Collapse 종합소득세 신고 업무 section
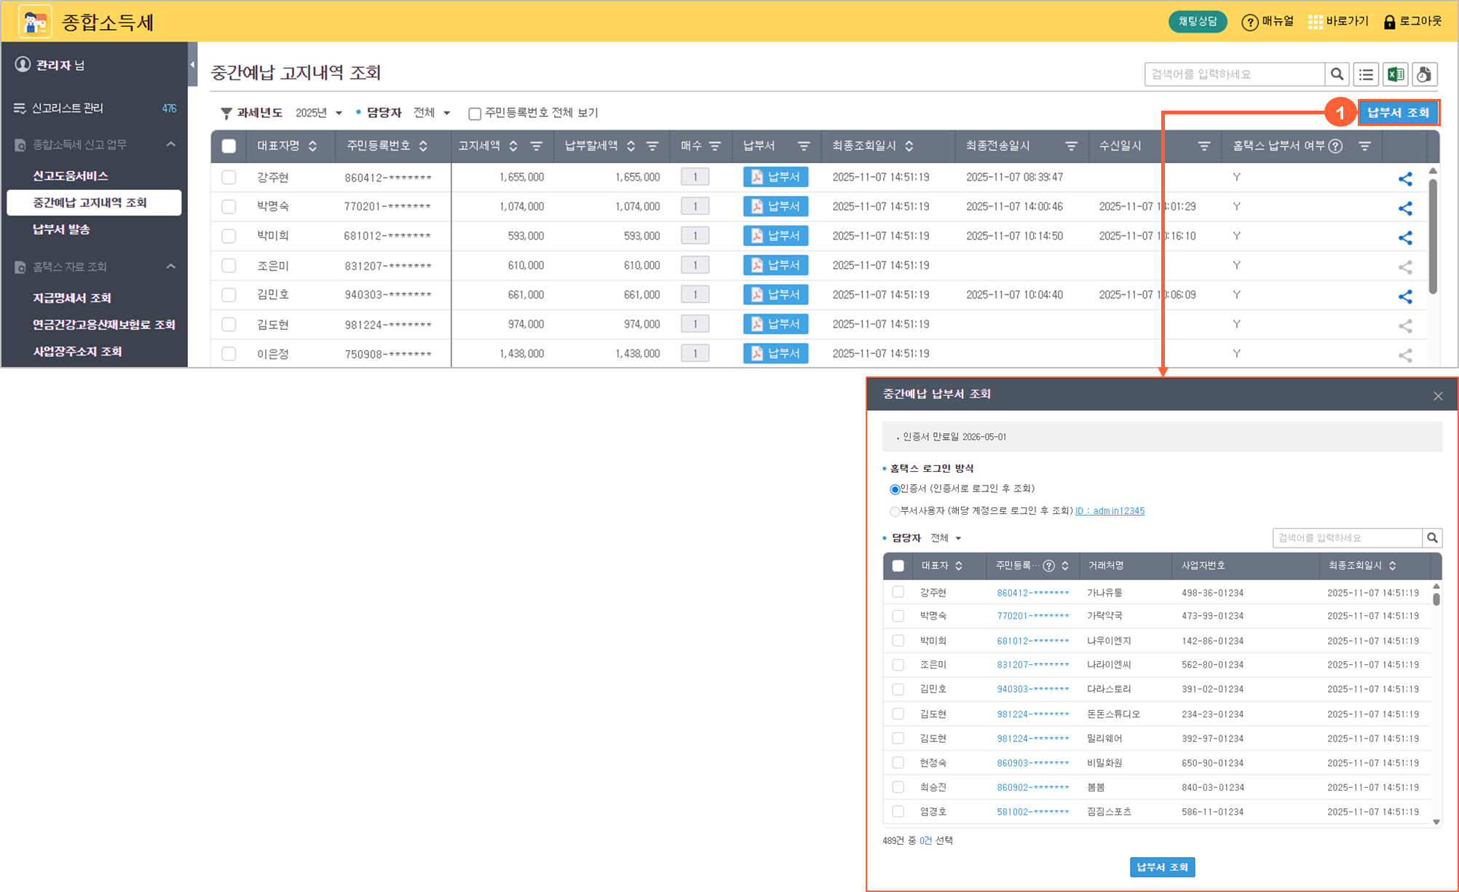Image resolution: width=1459 pixels, height=892 pixels. [170, 145]
